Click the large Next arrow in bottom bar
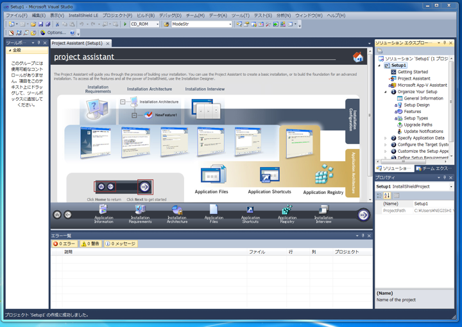This screenshot has height=327, width=462. pos(363,215)
